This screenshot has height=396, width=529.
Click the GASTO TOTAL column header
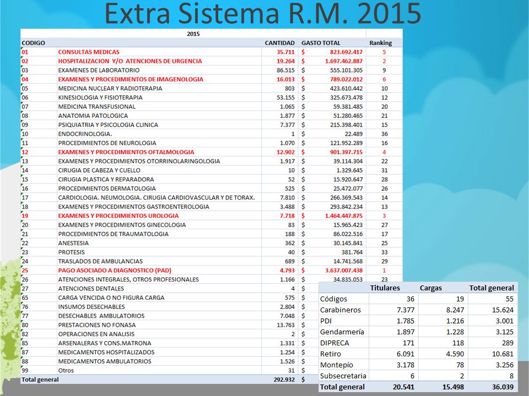(x=321, y=43)
